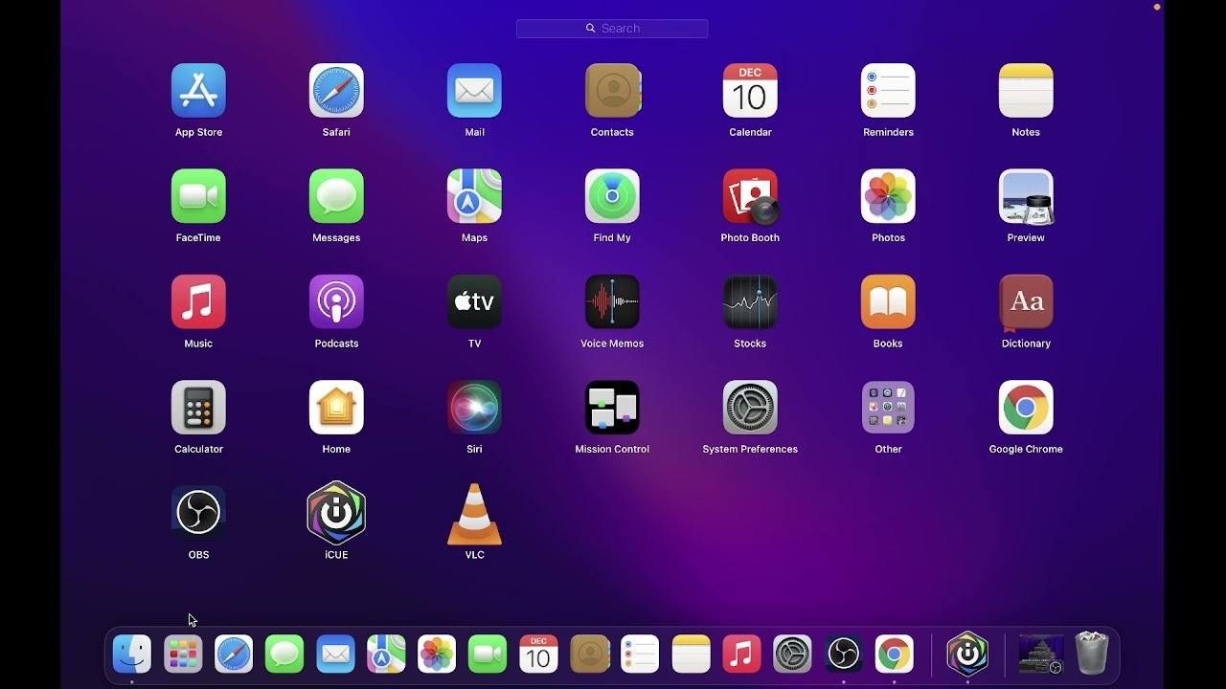Open Mail from the Dock
The width and height of the screenshot is (1226, 689).
pos(335,655)
